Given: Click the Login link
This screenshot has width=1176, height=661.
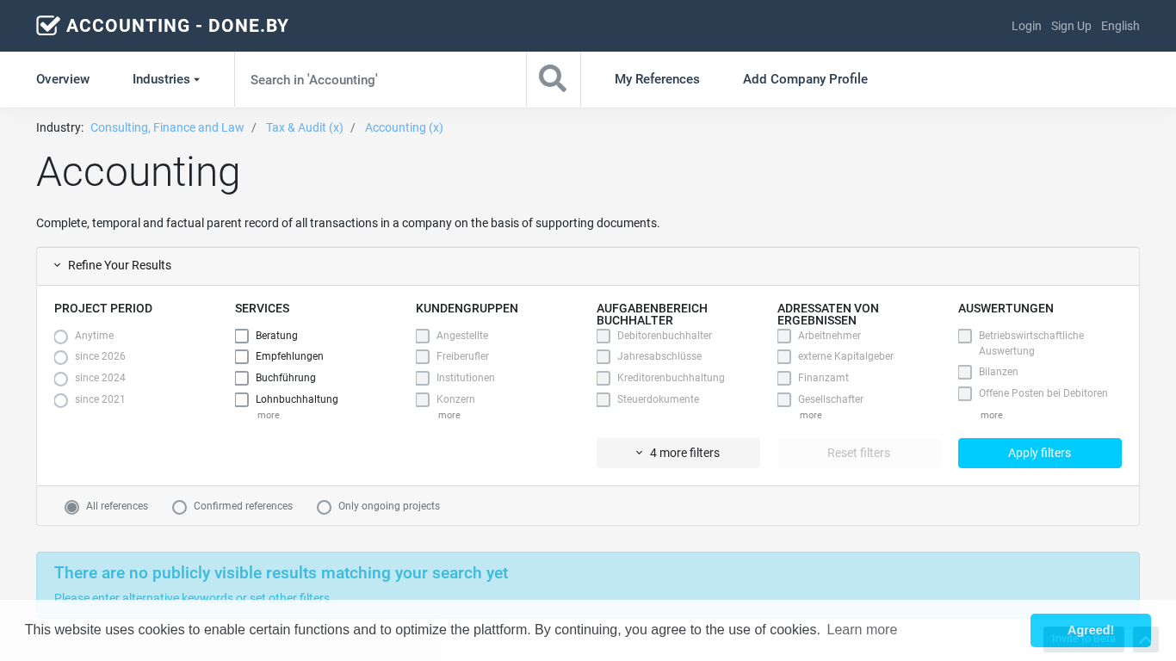Looking at the screenshot, I should coord(1026,26).
